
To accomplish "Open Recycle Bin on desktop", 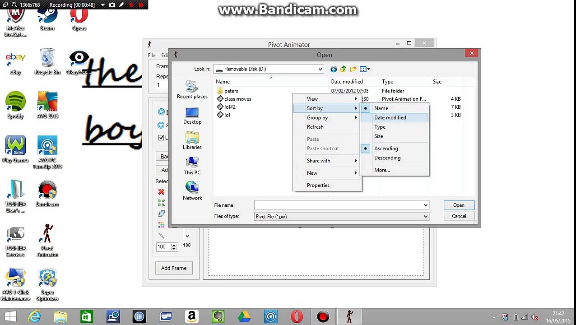I will (x=47, y=61).
